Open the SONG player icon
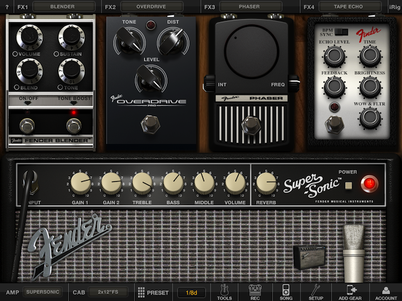Image resolution: width=402 pixels, height=301 pixels. [x=286, y=292]
